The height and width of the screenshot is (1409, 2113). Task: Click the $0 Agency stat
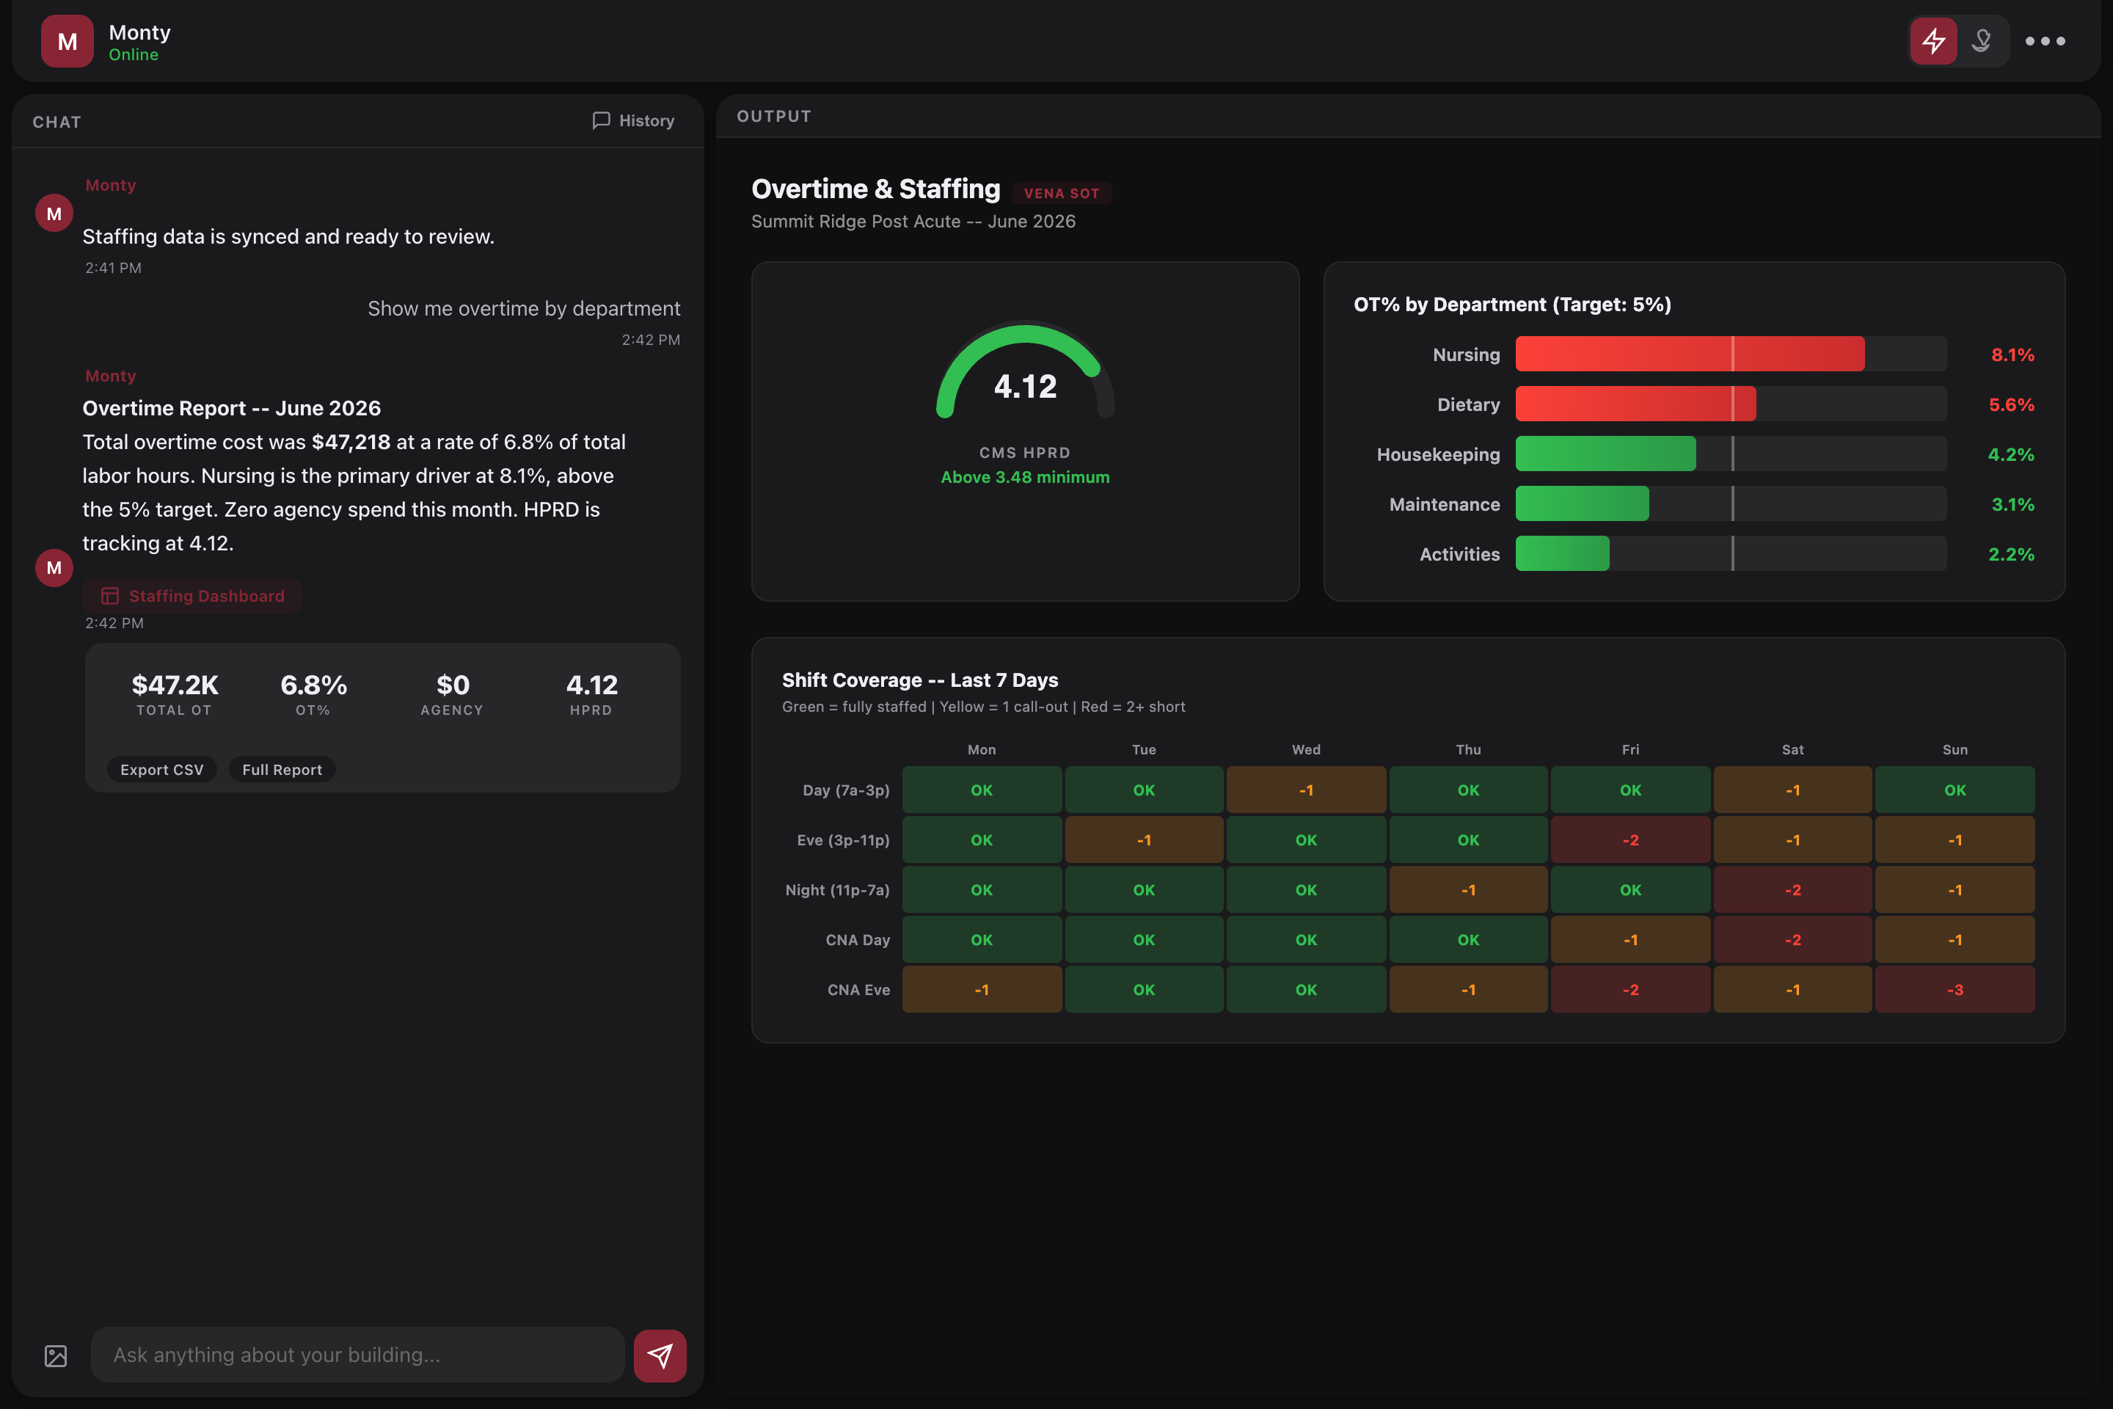tap(452, 695)
